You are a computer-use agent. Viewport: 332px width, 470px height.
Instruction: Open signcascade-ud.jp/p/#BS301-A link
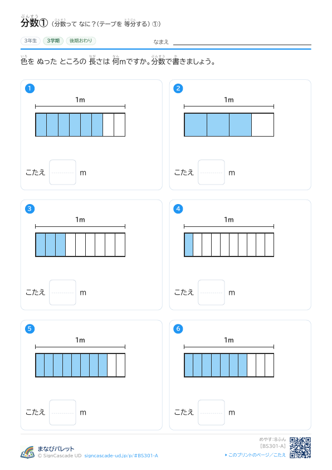click(121, 456)
